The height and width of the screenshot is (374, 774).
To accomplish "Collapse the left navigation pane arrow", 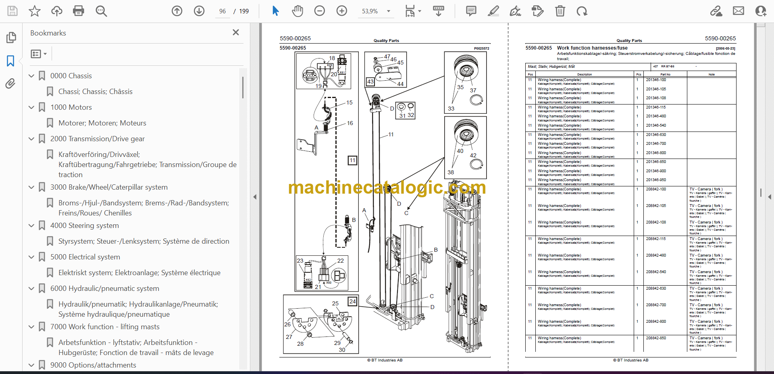I will click(x=255, y=197).
